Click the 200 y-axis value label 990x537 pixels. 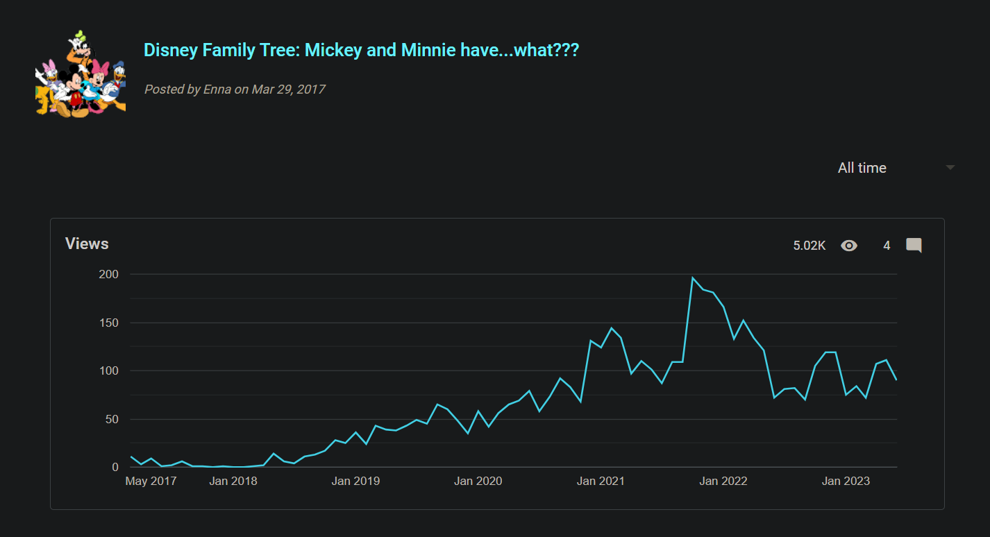[x=109, y=275]
